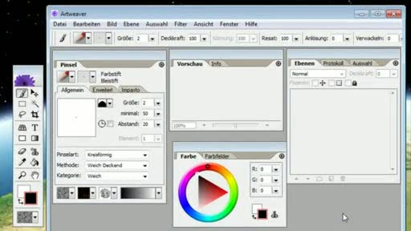
Task: Pick the Eyedropper color picker tool
Action: [x=22, y=162]
